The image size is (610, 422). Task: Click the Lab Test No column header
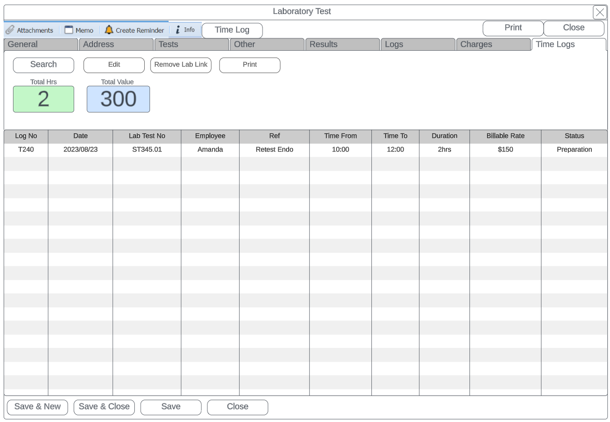(x=147, y=136)
